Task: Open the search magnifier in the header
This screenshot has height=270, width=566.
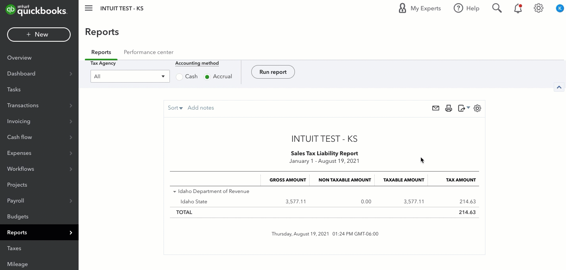Action: click(497, 8)
